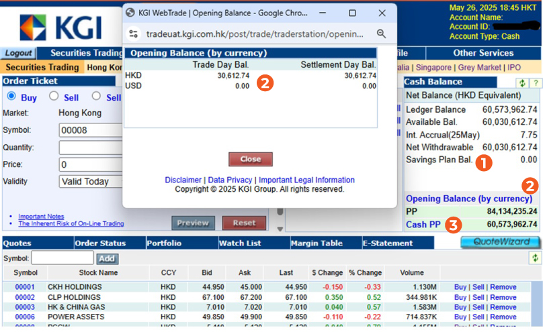Open stock code 00001 link
543x332 pixels.
click(25, 287)
